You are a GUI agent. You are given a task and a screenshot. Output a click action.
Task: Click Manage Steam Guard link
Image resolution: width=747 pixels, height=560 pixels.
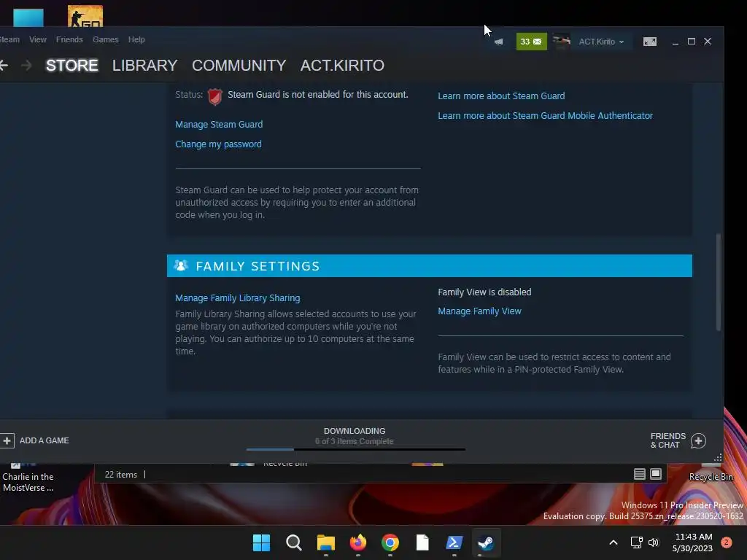click(x=219, y=124)
